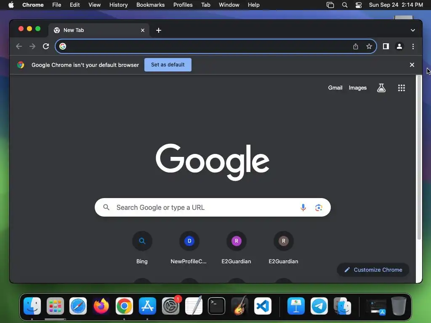Open TextEdit from the Dock
431x323 pixels.
pyautogui.click(x=194, y=306)
